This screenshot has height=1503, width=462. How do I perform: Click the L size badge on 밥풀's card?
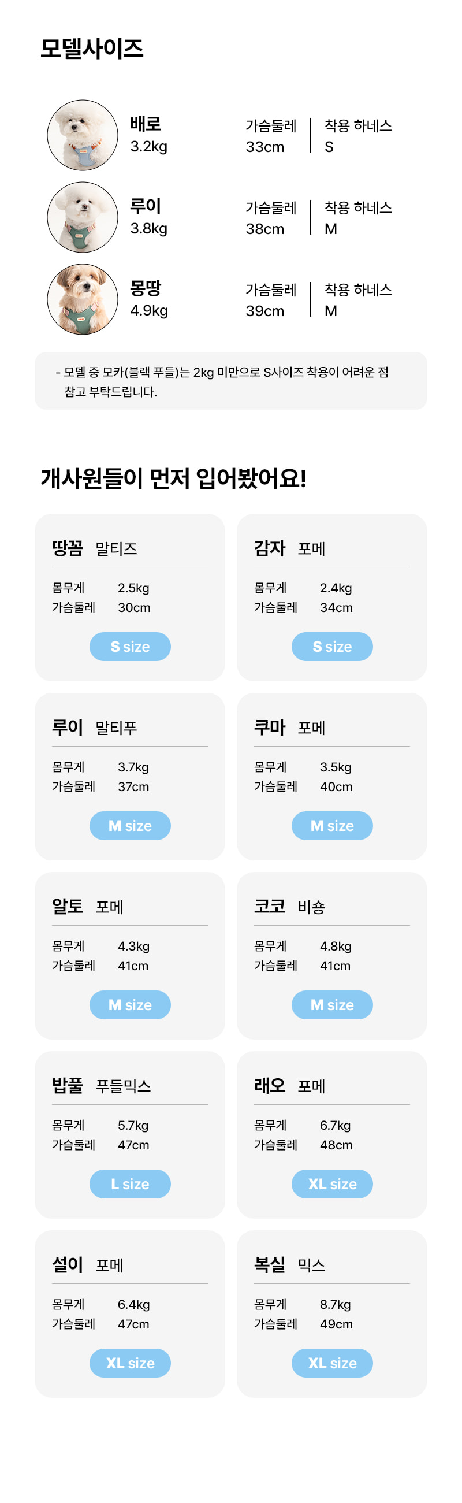[x=130, y=1184]
